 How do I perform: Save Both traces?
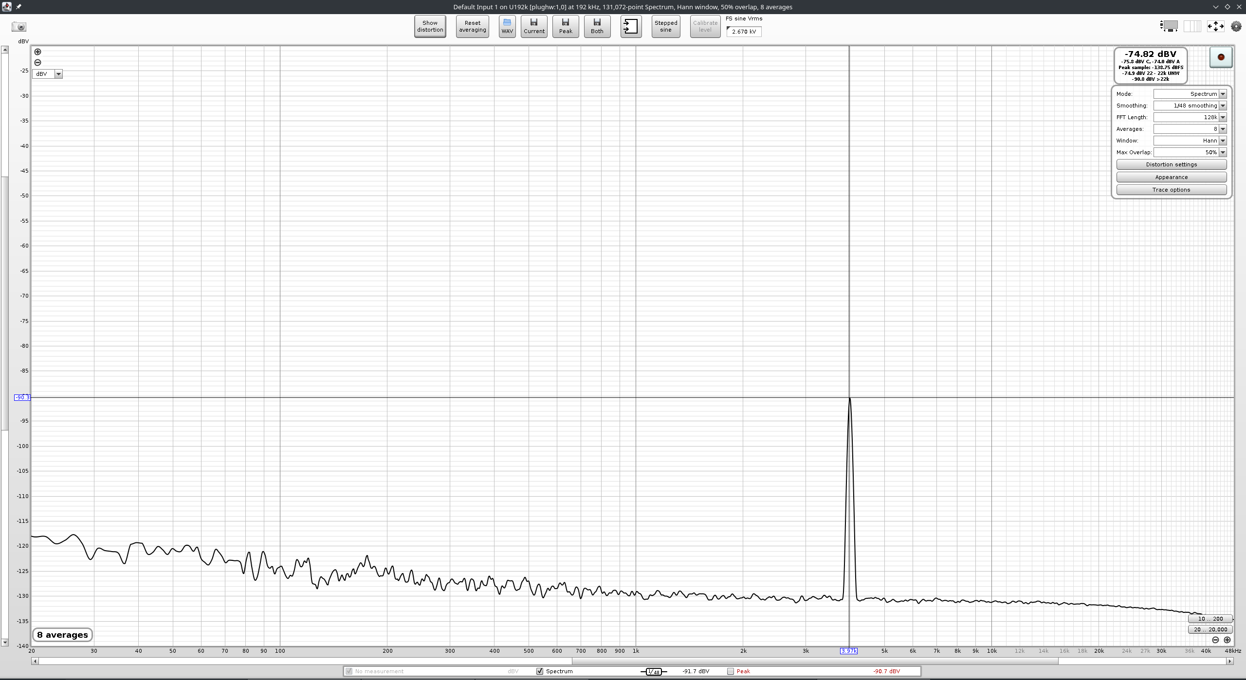tap(597, 26)
